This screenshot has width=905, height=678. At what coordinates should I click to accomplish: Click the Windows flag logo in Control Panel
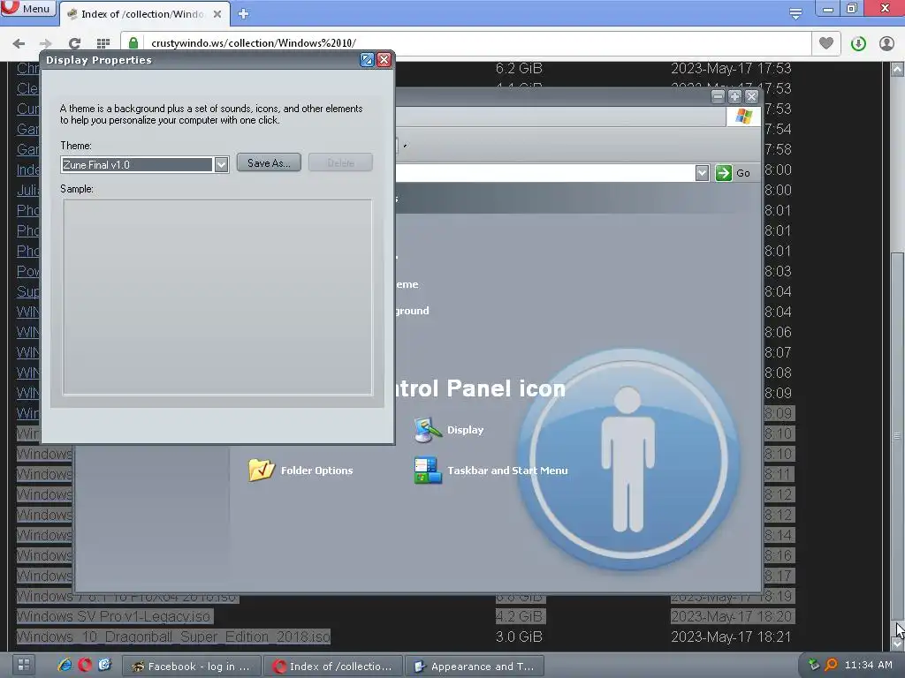pos(743,117)
